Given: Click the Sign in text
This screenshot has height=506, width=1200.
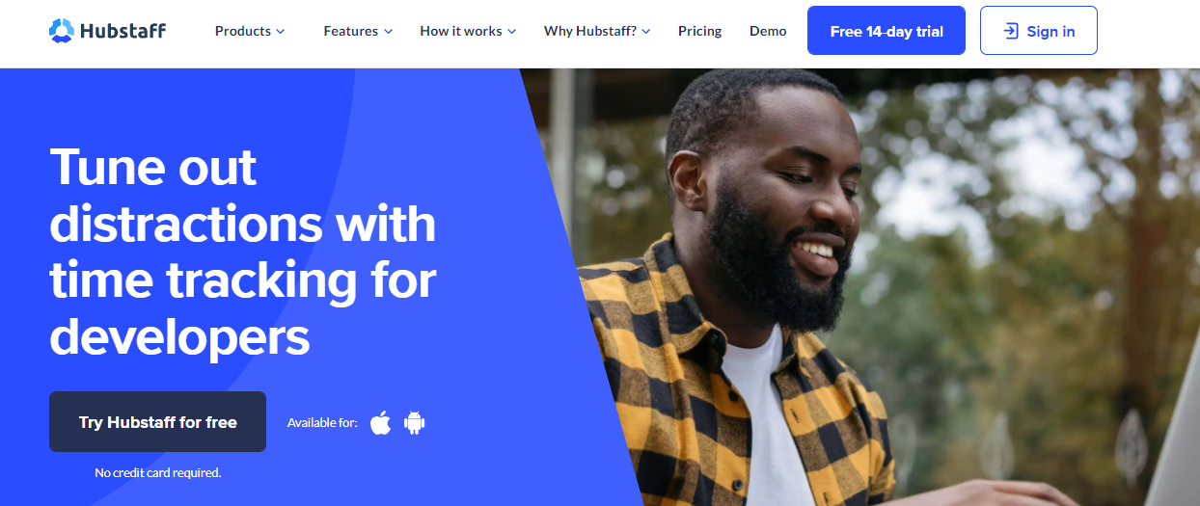Looking at the screenshot, I should [x=1050, y=31].
